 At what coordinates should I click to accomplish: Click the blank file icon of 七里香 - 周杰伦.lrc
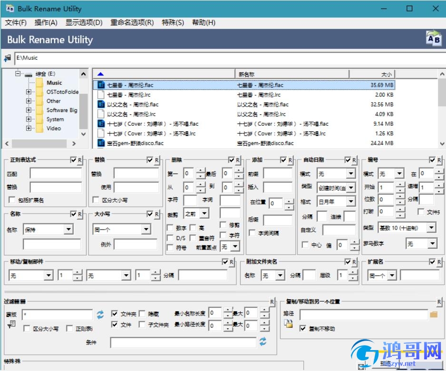click(101, 94)
